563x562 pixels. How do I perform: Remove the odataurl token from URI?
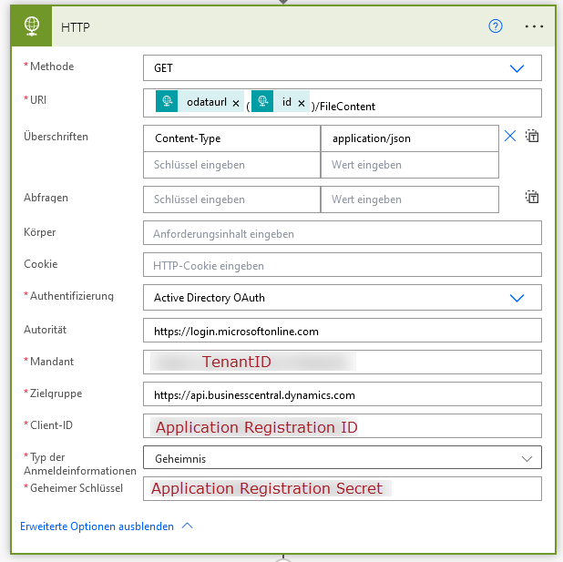click(x=236, y=104)
